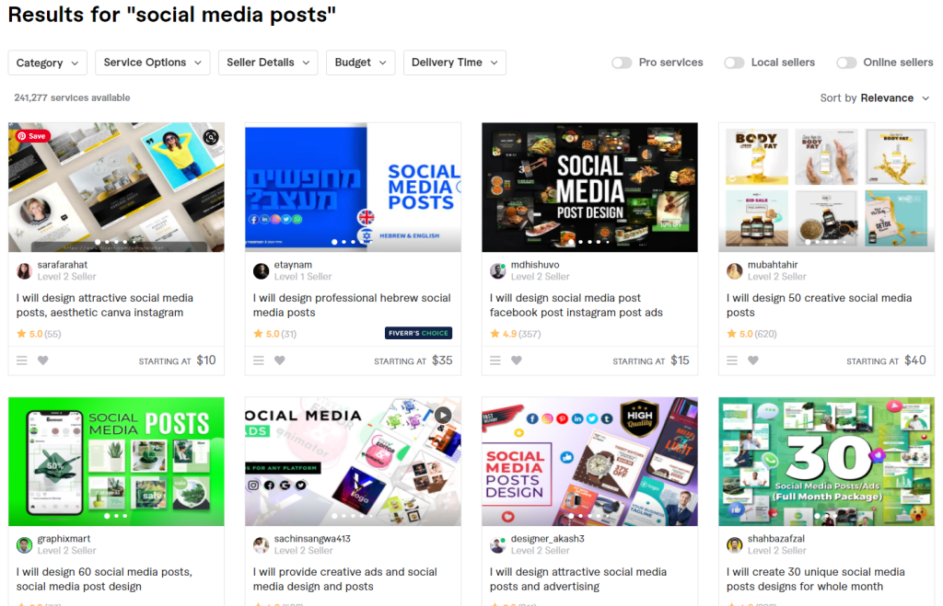Open mdhishuvo's social media post design thumbnail
The width and height of the screenshot is (943, 606).
(589, 188)
